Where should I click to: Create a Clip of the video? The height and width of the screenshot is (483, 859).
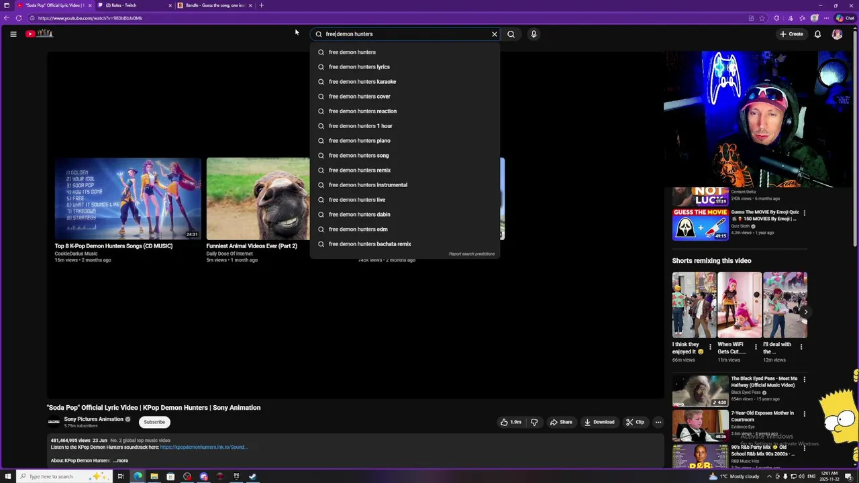coord(635,422)
